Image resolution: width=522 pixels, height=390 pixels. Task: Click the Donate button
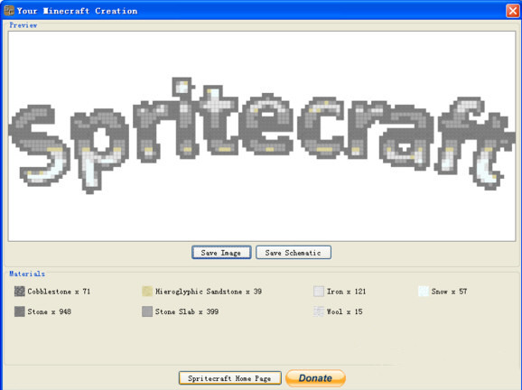point(315,378)
